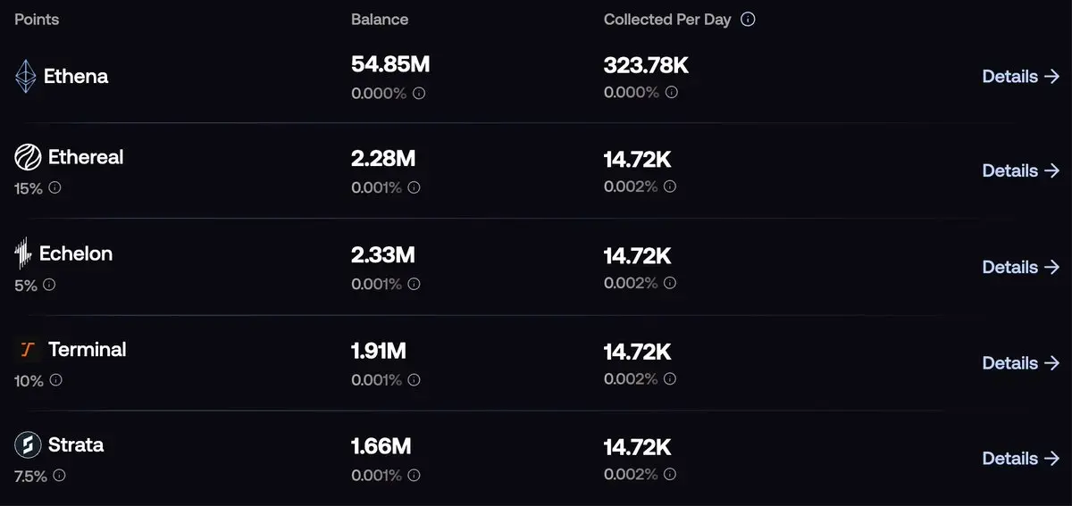The height and width of the screenshot is (506, 1072).
Task: Click info icon under Strata 1.66M balance
Action: click(x=414, y=475)
